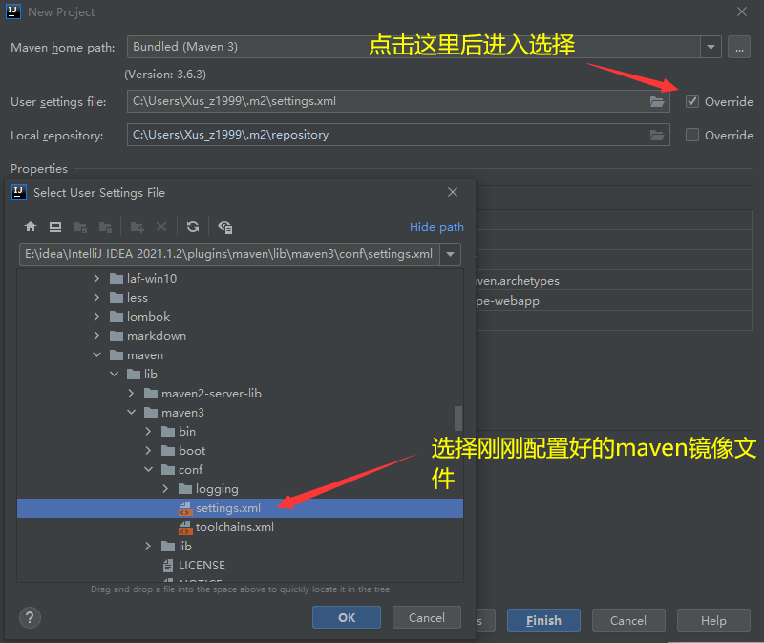Image resolution: width=764 pixels, height=643 pixels.
Task: Click Finish in New Project window
Action: [543, 621]
